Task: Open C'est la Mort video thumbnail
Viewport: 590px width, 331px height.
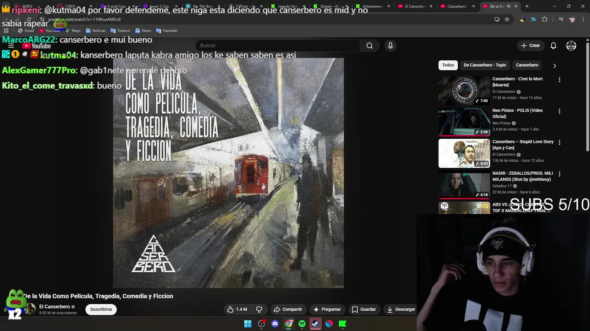Action: (x=464, y=90)
